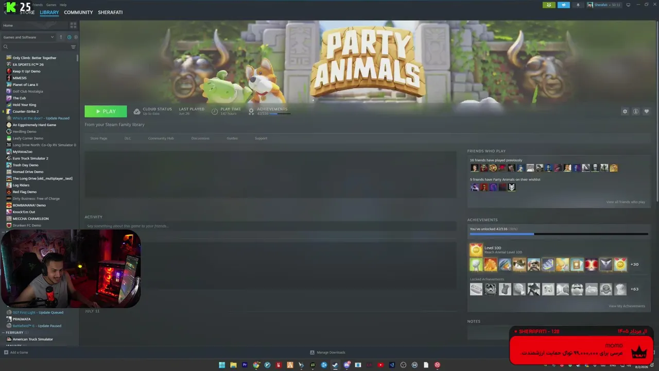This screenshot has width=659, height=371.
Task: Click the Add a Game plus icon
Action: click(6, 352)
